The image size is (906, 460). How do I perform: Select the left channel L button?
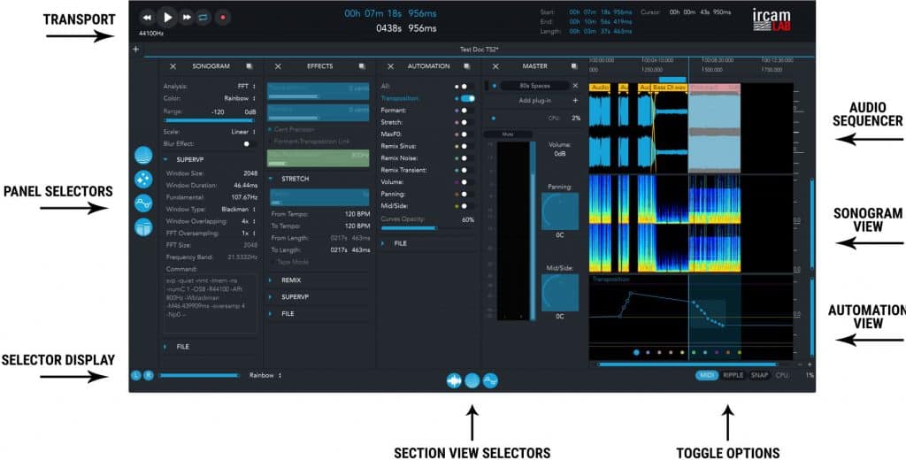135,375
